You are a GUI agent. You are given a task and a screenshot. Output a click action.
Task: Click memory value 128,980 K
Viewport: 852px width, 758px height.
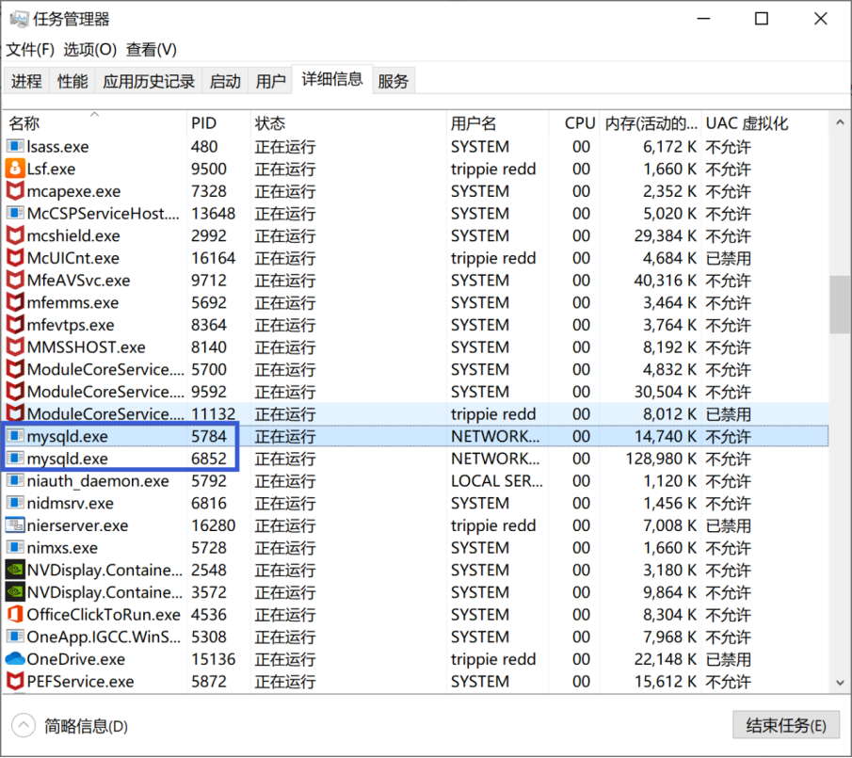(x=661, y=459)
